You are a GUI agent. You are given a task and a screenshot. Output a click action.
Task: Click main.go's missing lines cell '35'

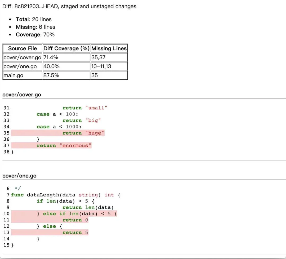(109, 75)
